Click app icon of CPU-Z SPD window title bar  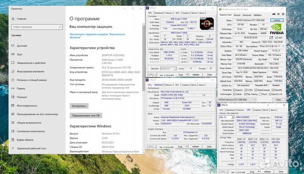(219, 105)
